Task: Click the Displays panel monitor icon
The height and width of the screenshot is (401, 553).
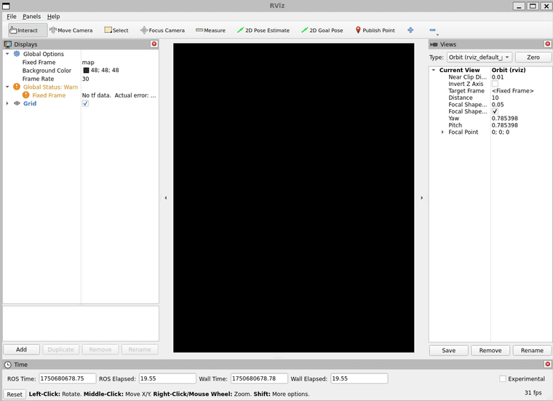Action: [8, 44]
